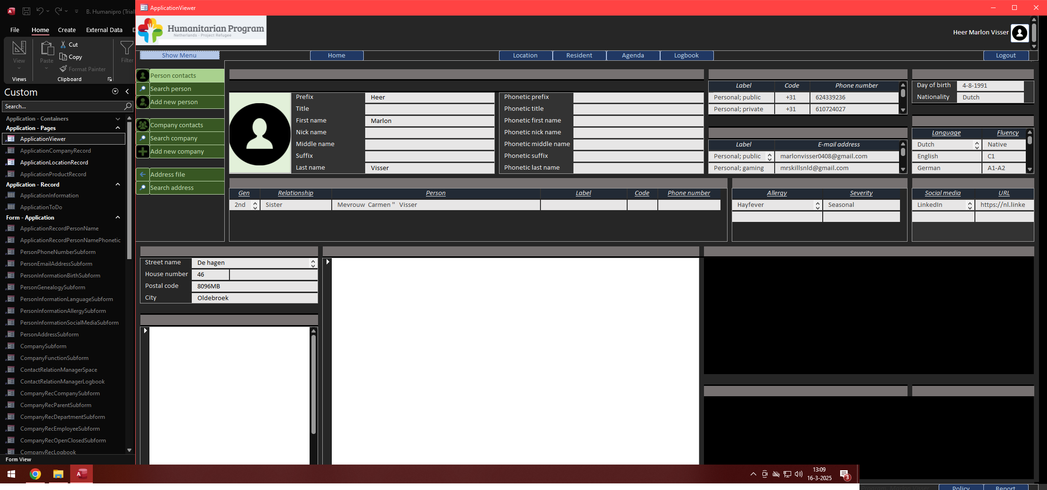Collapse the Application - Pages group
The height and width of the screenshot is (490, 1047).
pos(118,128)
